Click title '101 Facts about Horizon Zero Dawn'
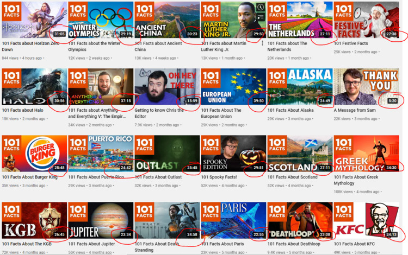 click(x=30, y=47)
